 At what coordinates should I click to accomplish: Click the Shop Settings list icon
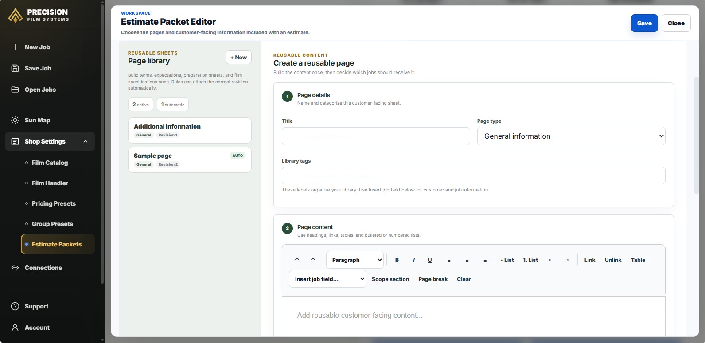coord(15,141)
